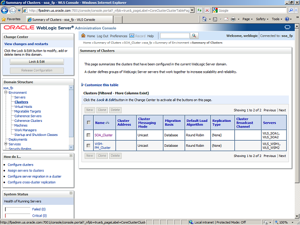This screenshot has width=300, height=225.
Task: Click the Record icon in console toolbar
Action: click(132, 36)
